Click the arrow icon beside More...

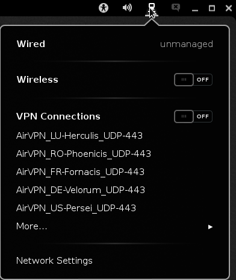tap(210, 227)
